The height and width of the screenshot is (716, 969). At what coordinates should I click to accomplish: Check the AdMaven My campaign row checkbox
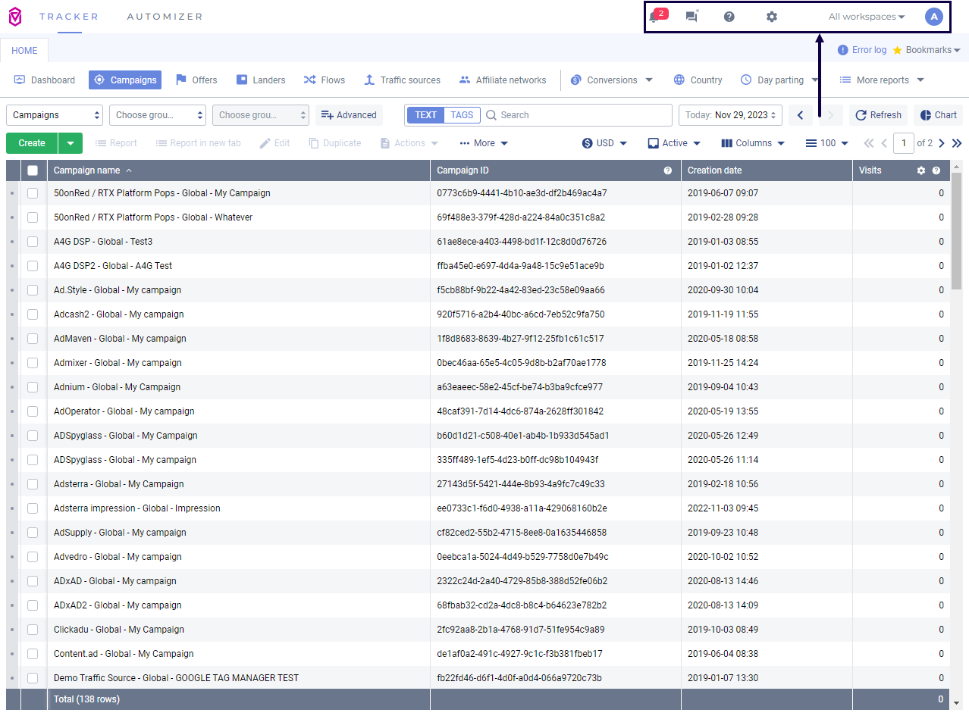pos(33,339)
